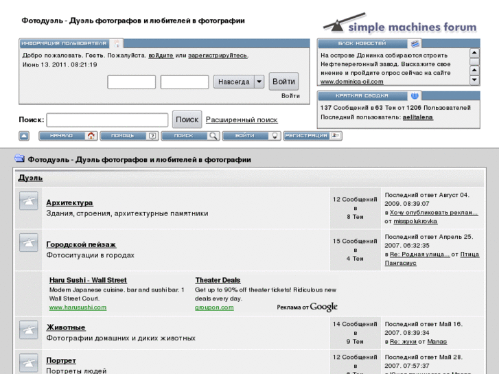This screenshot has height=374, width=499.
Task: Click the board icon next to Архитектура
Action: tap(29, 201)
